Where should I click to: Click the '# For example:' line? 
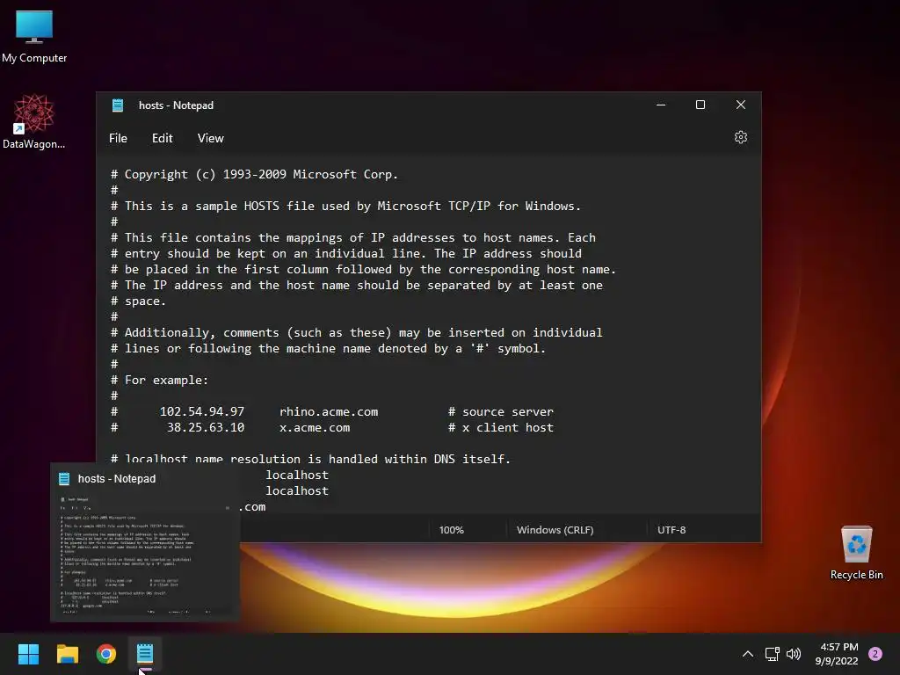(x=160, y=380)
